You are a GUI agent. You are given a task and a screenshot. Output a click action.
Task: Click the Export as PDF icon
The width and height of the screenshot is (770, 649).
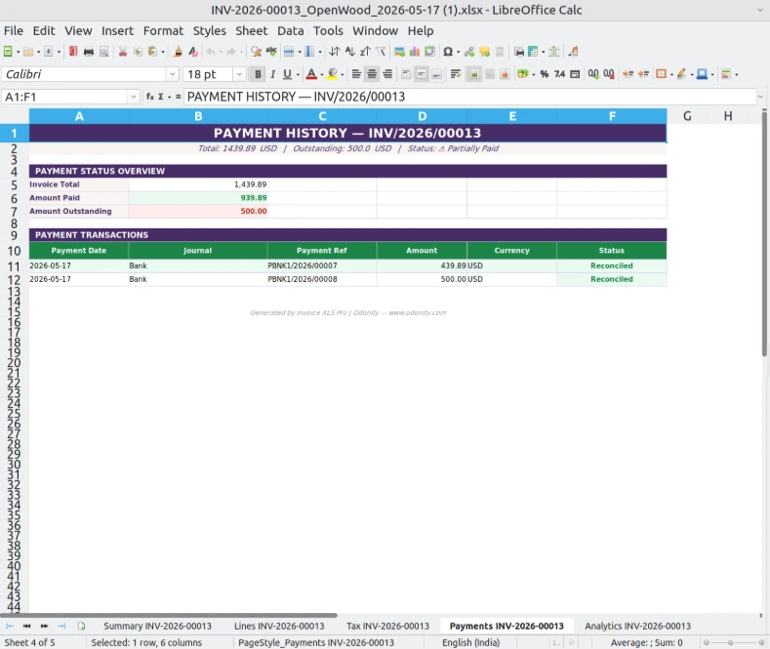73,52
